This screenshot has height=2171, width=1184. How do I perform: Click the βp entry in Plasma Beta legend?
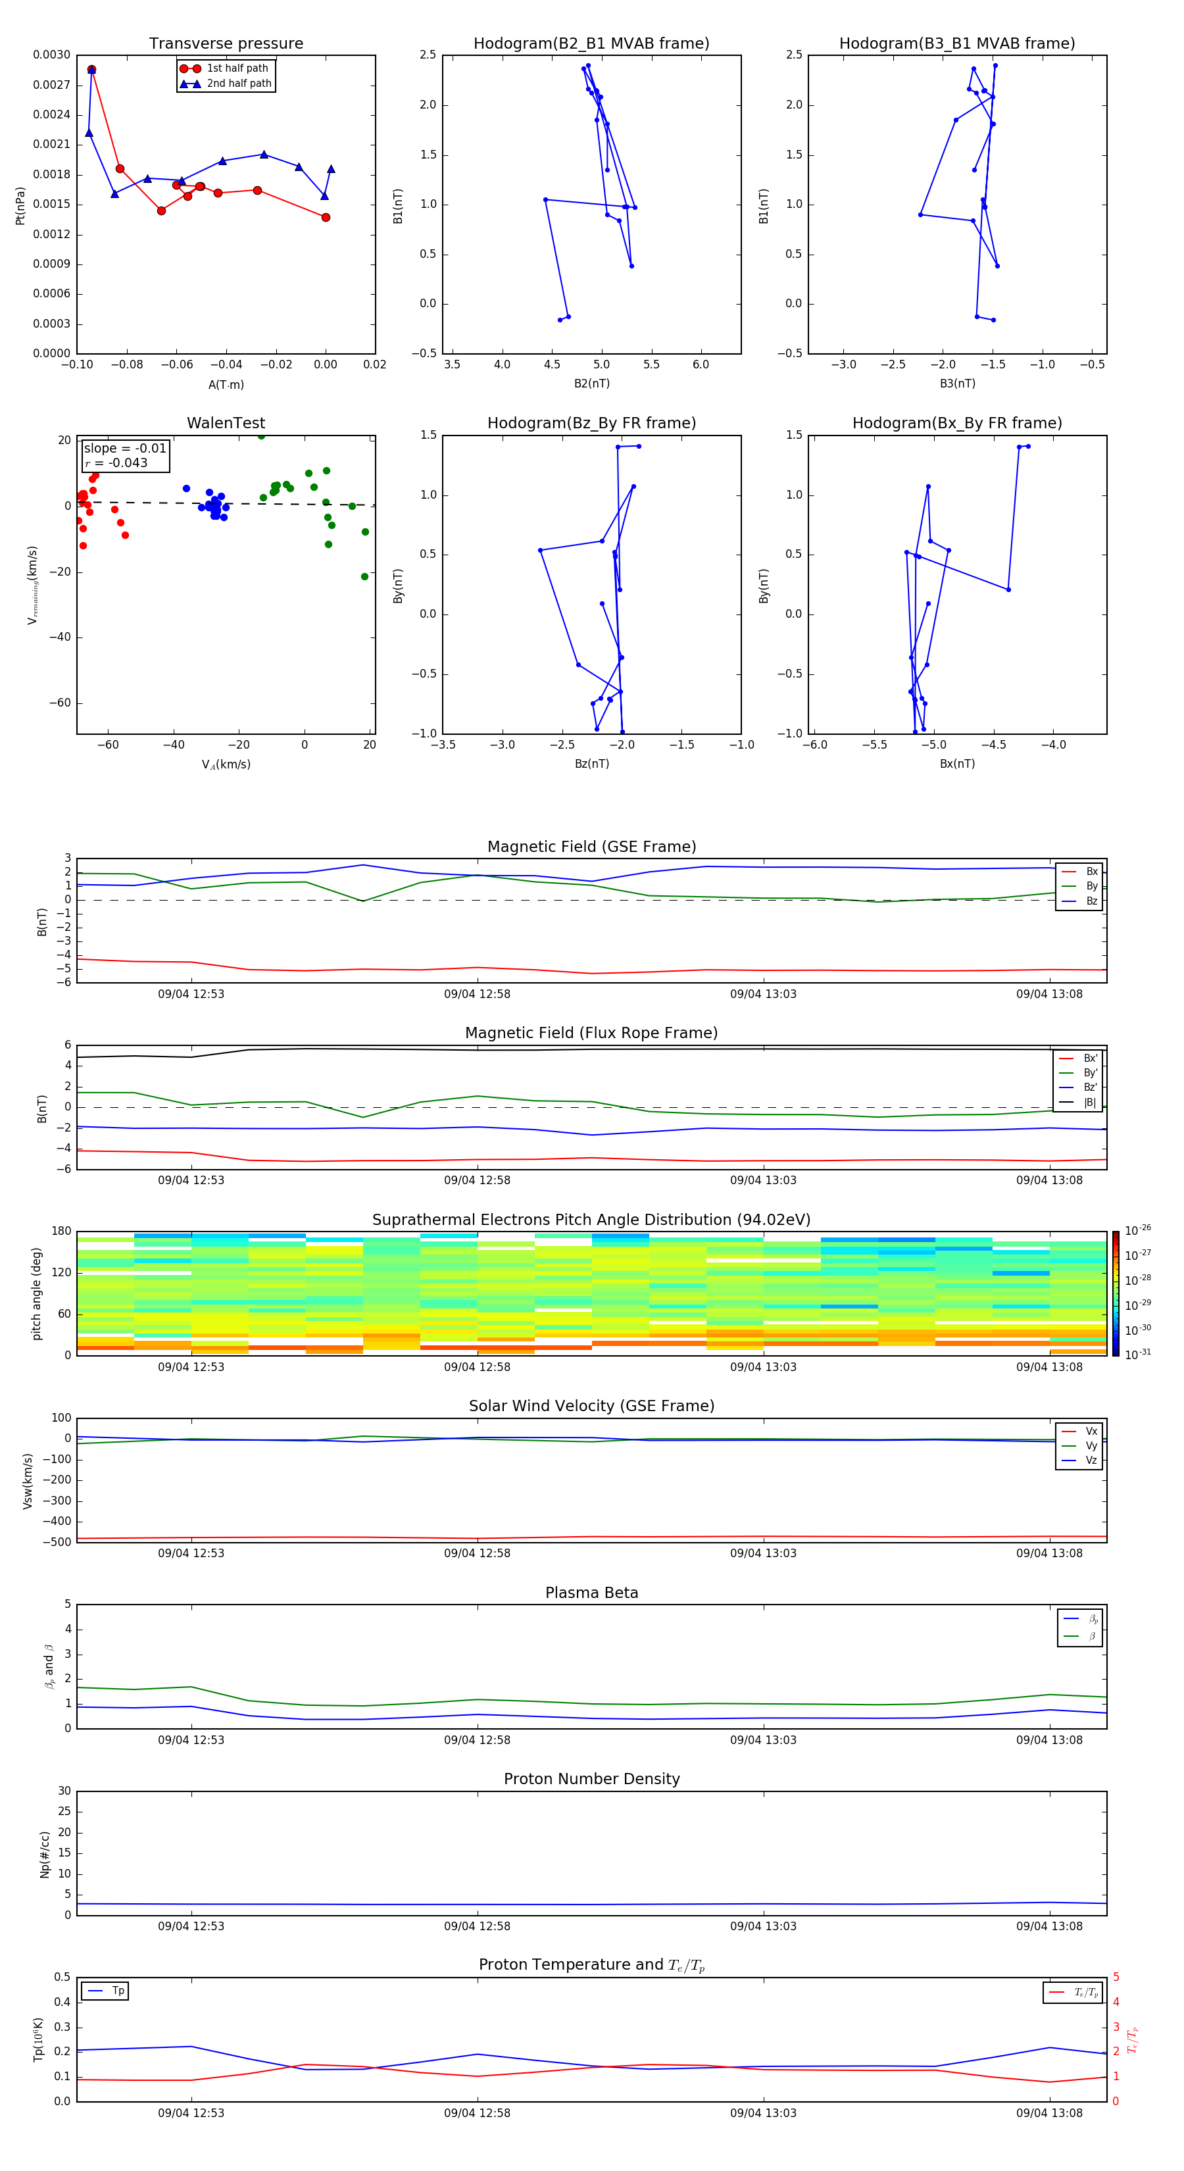[1080, 1619]
